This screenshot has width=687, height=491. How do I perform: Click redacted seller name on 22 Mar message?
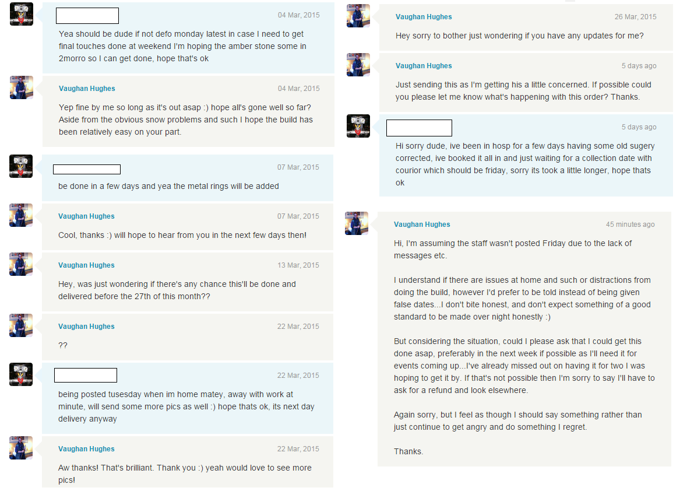point(86,376)
